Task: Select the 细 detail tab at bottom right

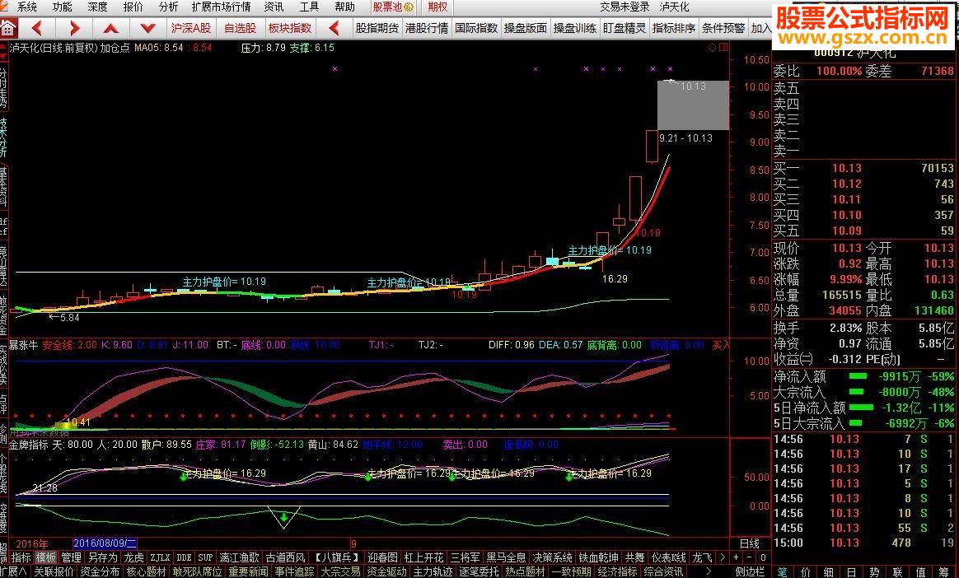Action: pyautogui.click(x=829, y=572)
